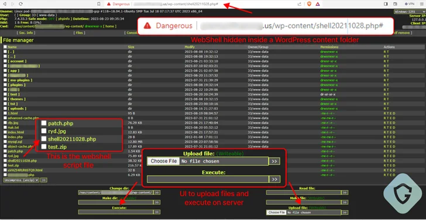
Task: Click the D action for test.zip row
Action: 394,165
